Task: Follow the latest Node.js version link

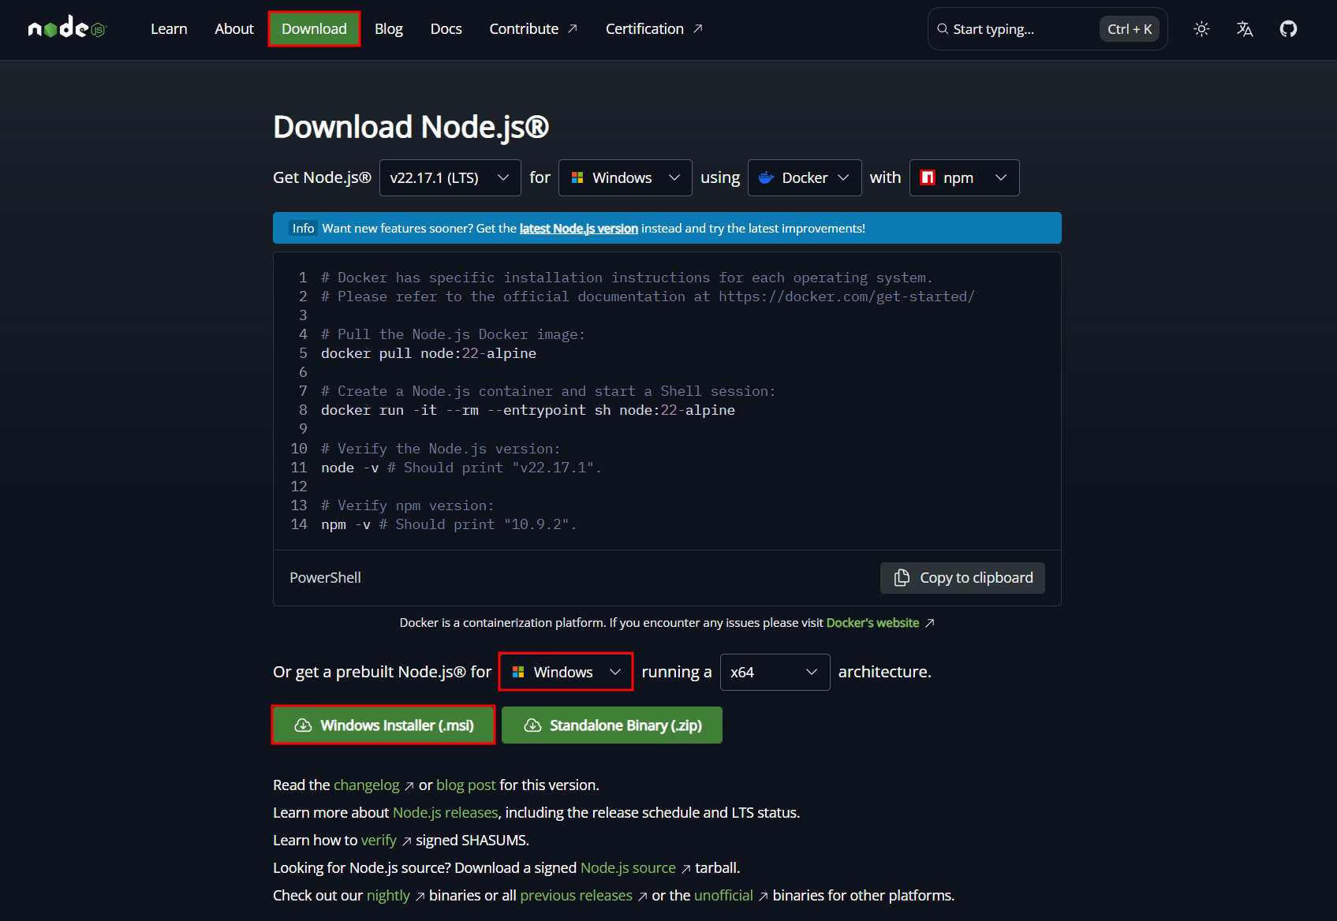Action: (578, 228)
